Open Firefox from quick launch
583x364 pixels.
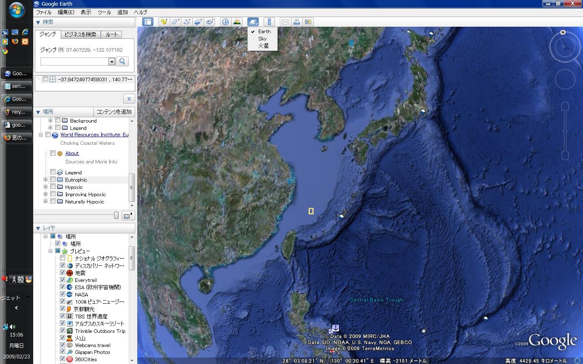point(15,41)
